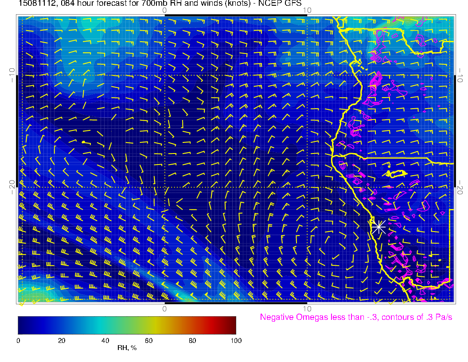Click the colorbar tick label 20

pos(62,341)
